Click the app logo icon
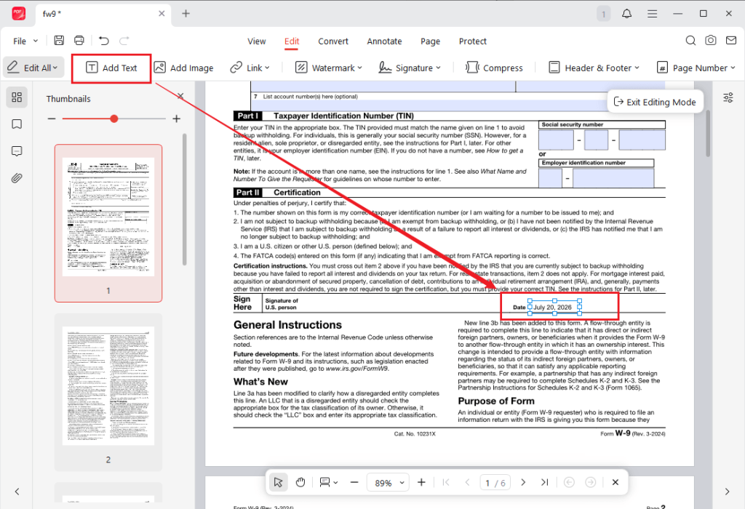Image resolution: width=745 pixels, height=509 pixels. coord(18,14)
